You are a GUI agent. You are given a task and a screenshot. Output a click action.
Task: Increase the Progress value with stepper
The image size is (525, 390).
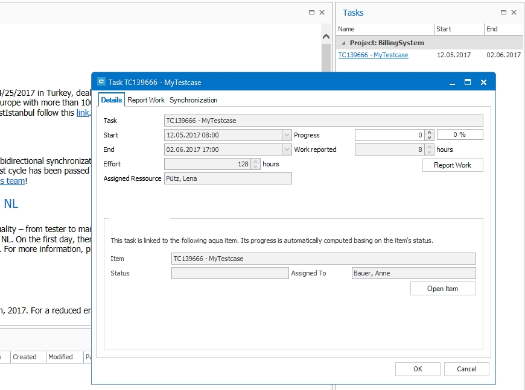click(x=429, y=133)
